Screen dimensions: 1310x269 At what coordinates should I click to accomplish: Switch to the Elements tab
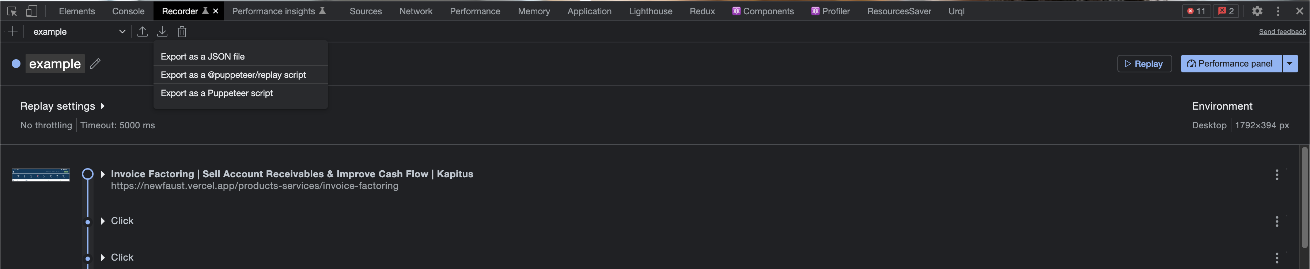tap(77, 11)
